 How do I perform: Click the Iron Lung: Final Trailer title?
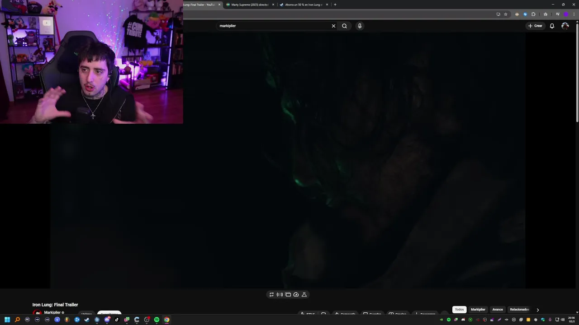(55, 305)
